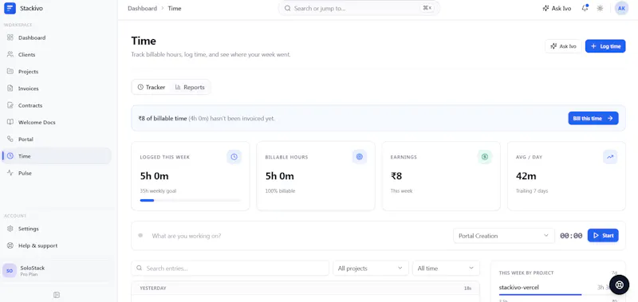Click the Bill this time button
Image resolution: width=638 pixels, height=302 pixels.
(593, 118)
